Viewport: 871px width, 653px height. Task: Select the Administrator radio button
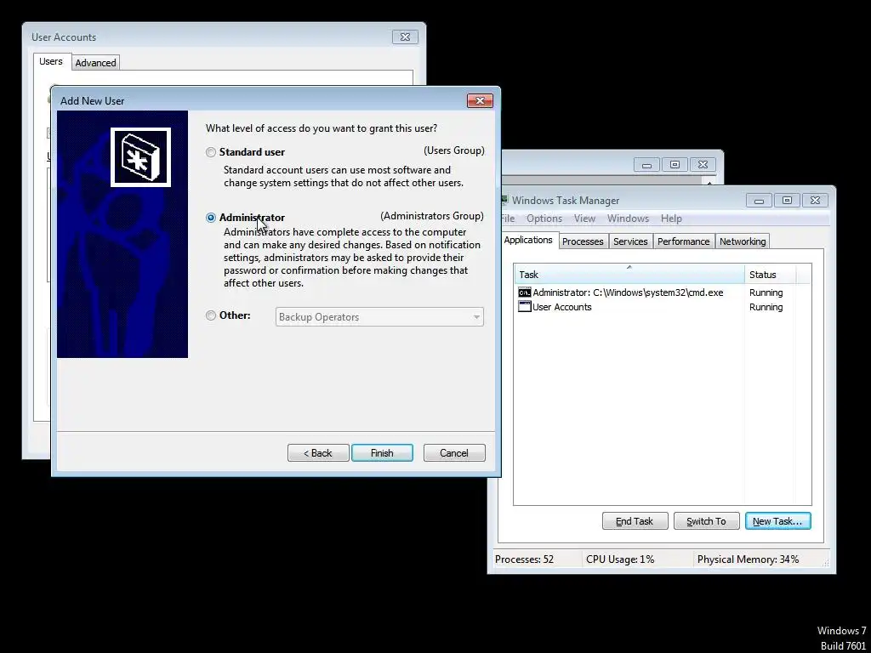coord(211,218)
